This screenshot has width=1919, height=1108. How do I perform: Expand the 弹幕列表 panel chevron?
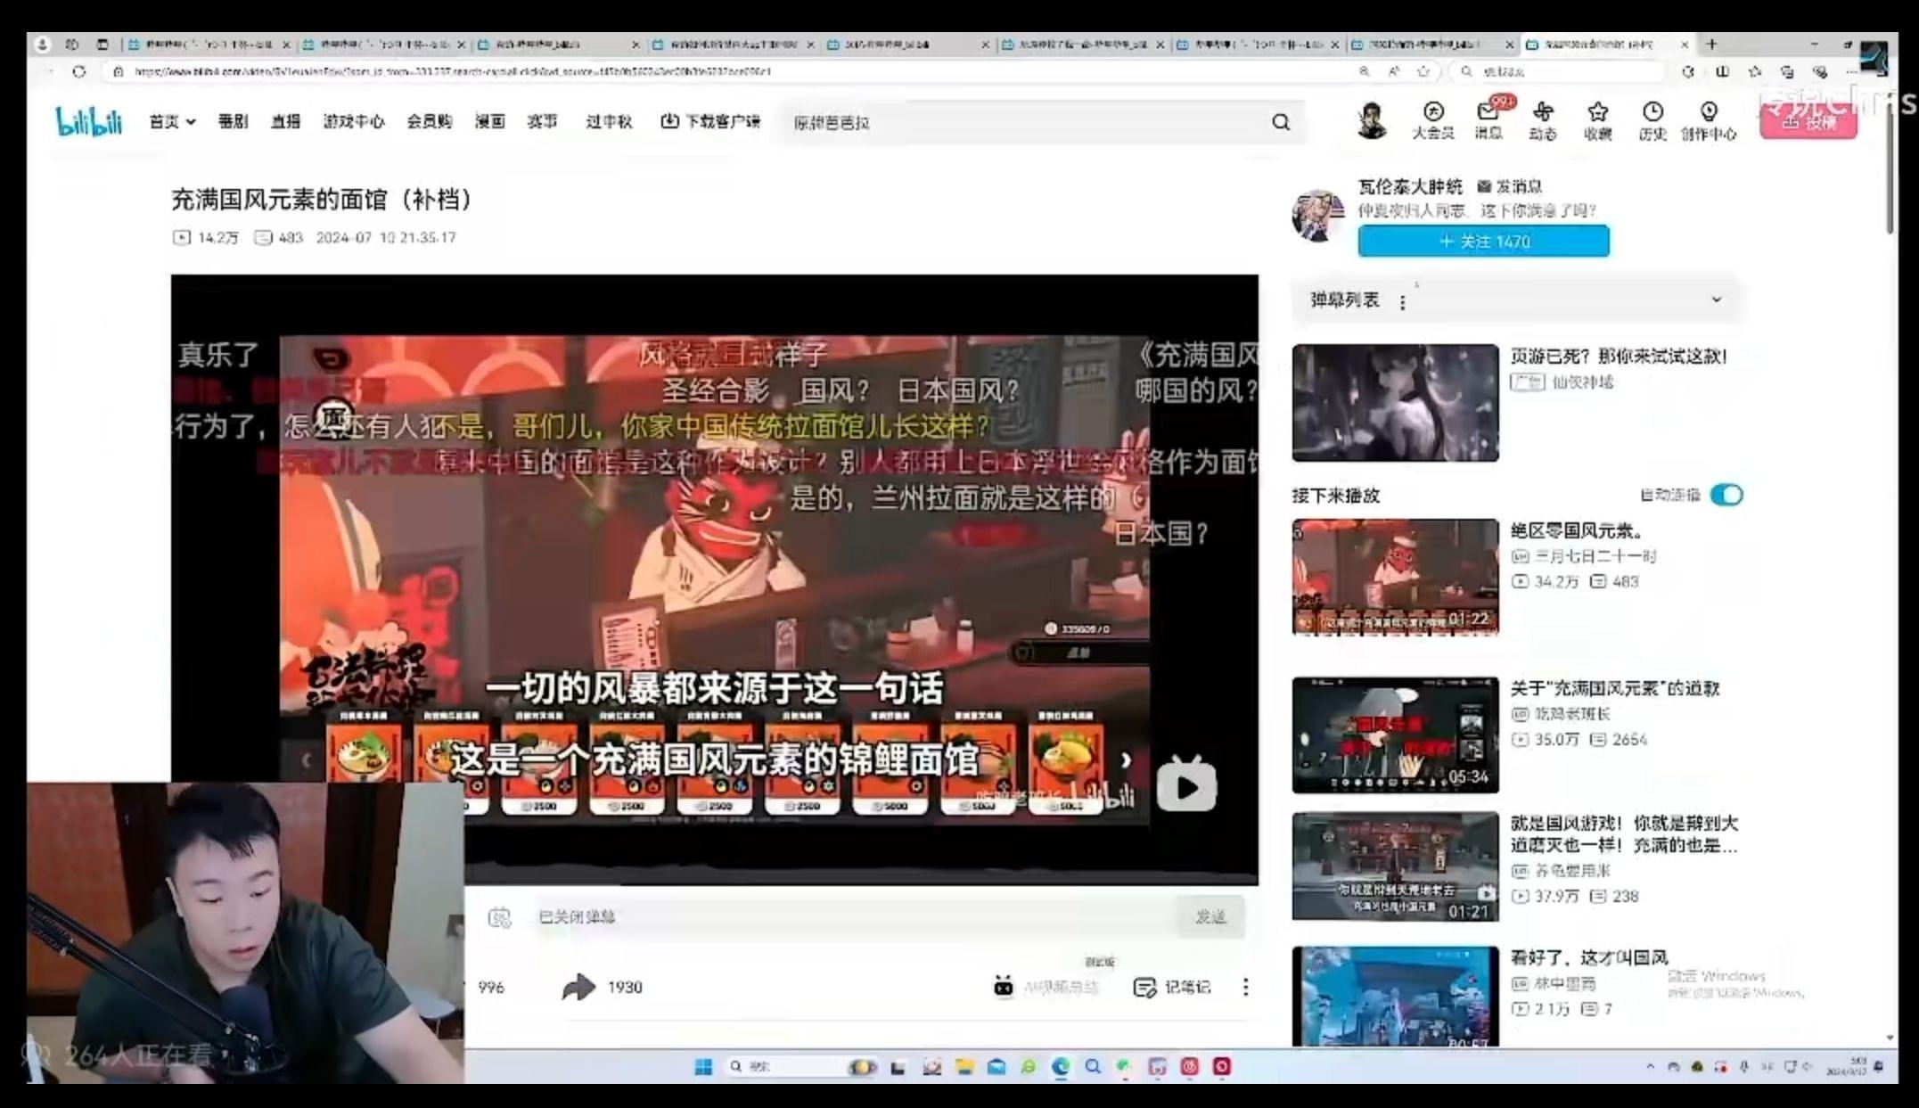(1716, 300)
